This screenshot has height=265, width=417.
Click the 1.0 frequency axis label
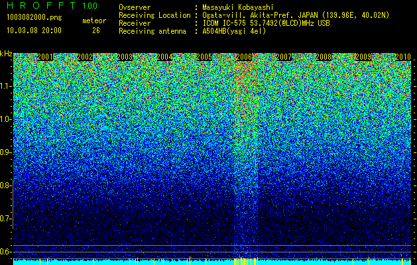pos(5,119)
